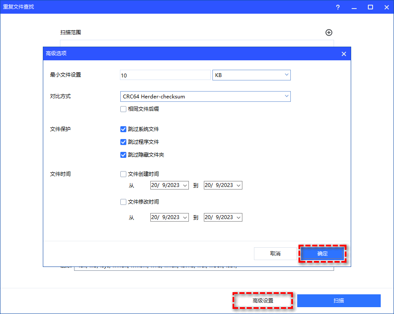Screen dimensions: 394x314
Task: Disable the 跳过系统文件 checkbox
Action: (124, 129)
